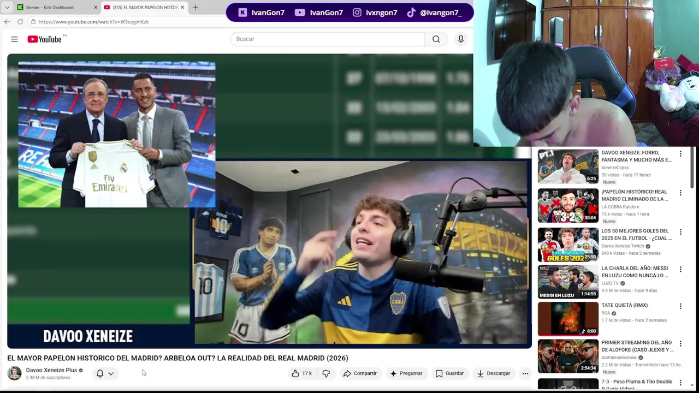
Task: Open options menu for 7-3 Peso Pluma video
Action: click(680, 383)
